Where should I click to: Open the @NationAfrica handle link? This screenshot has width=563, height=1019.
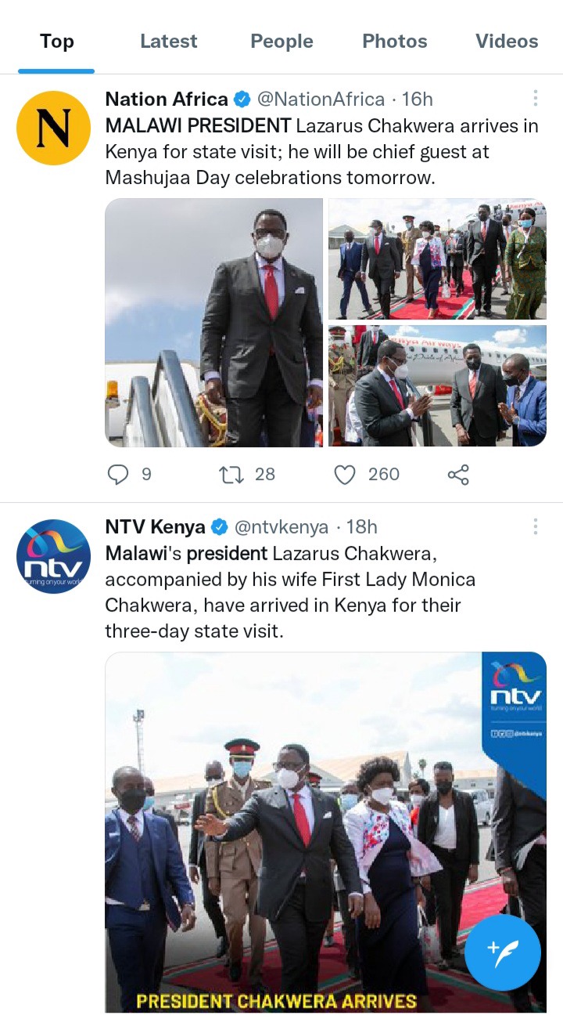coord(321,99)
